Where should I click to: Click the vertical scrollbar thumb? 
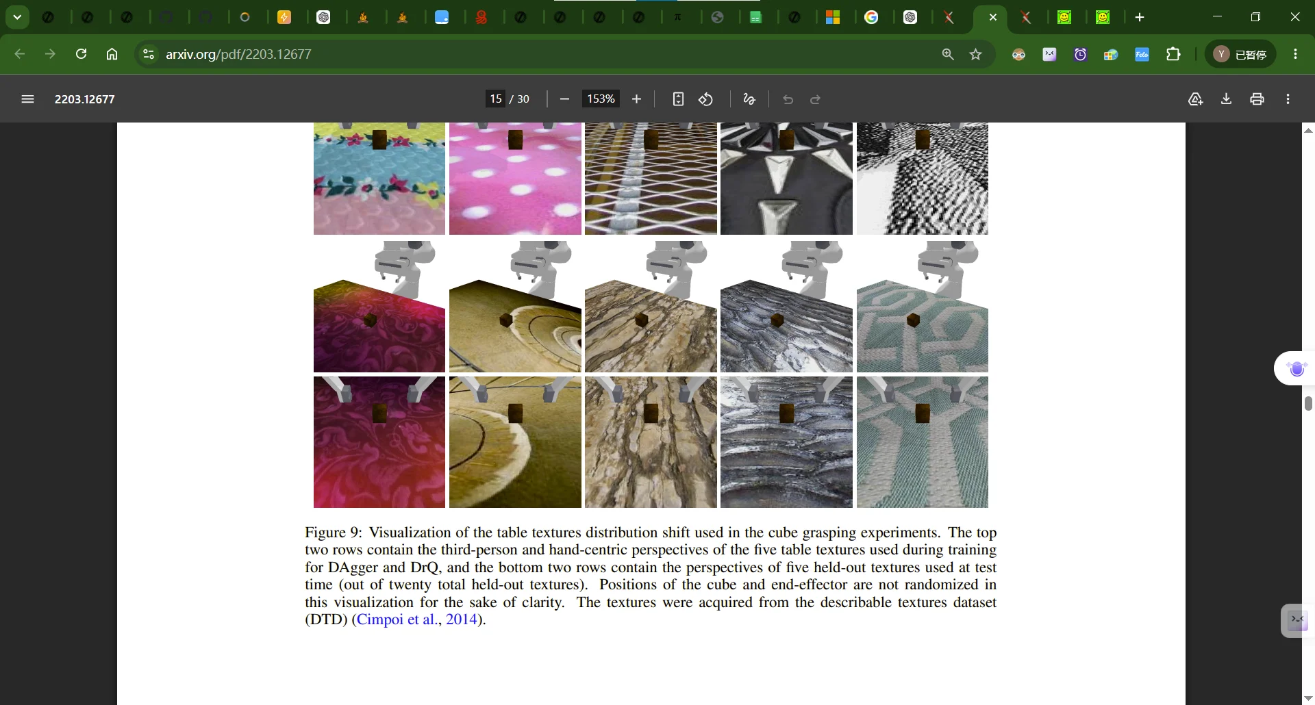(x=1308, y=403)
